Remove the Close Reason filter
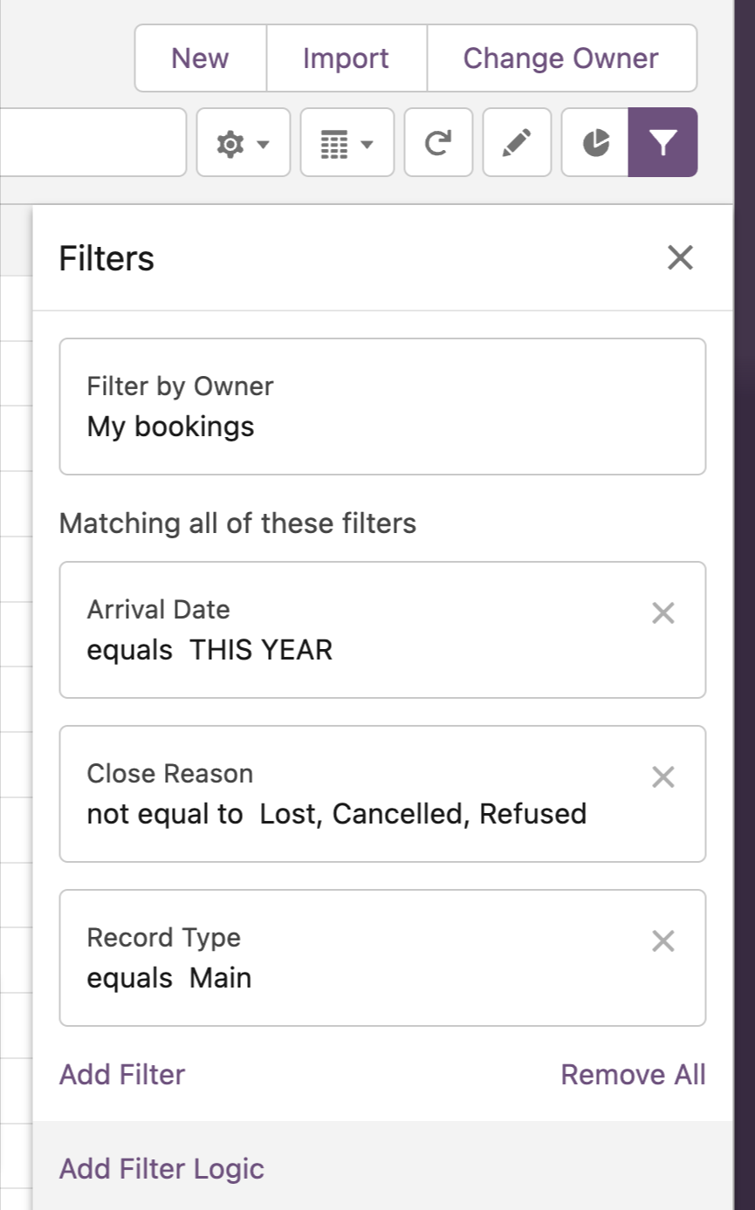The width and height of the screenshot is (755, 1210). click(x=663, y=777)
